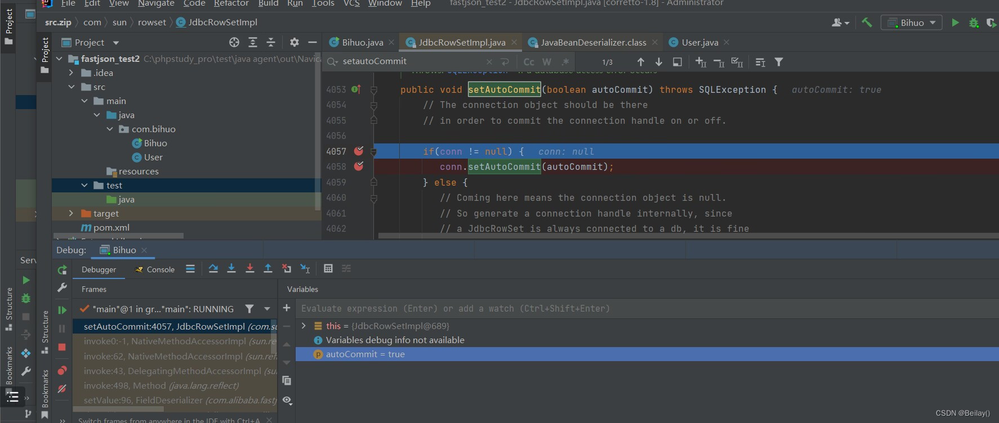Collapse the test folder
The height and width of the screenshot is (423, 999).
[x=84, y=185]
